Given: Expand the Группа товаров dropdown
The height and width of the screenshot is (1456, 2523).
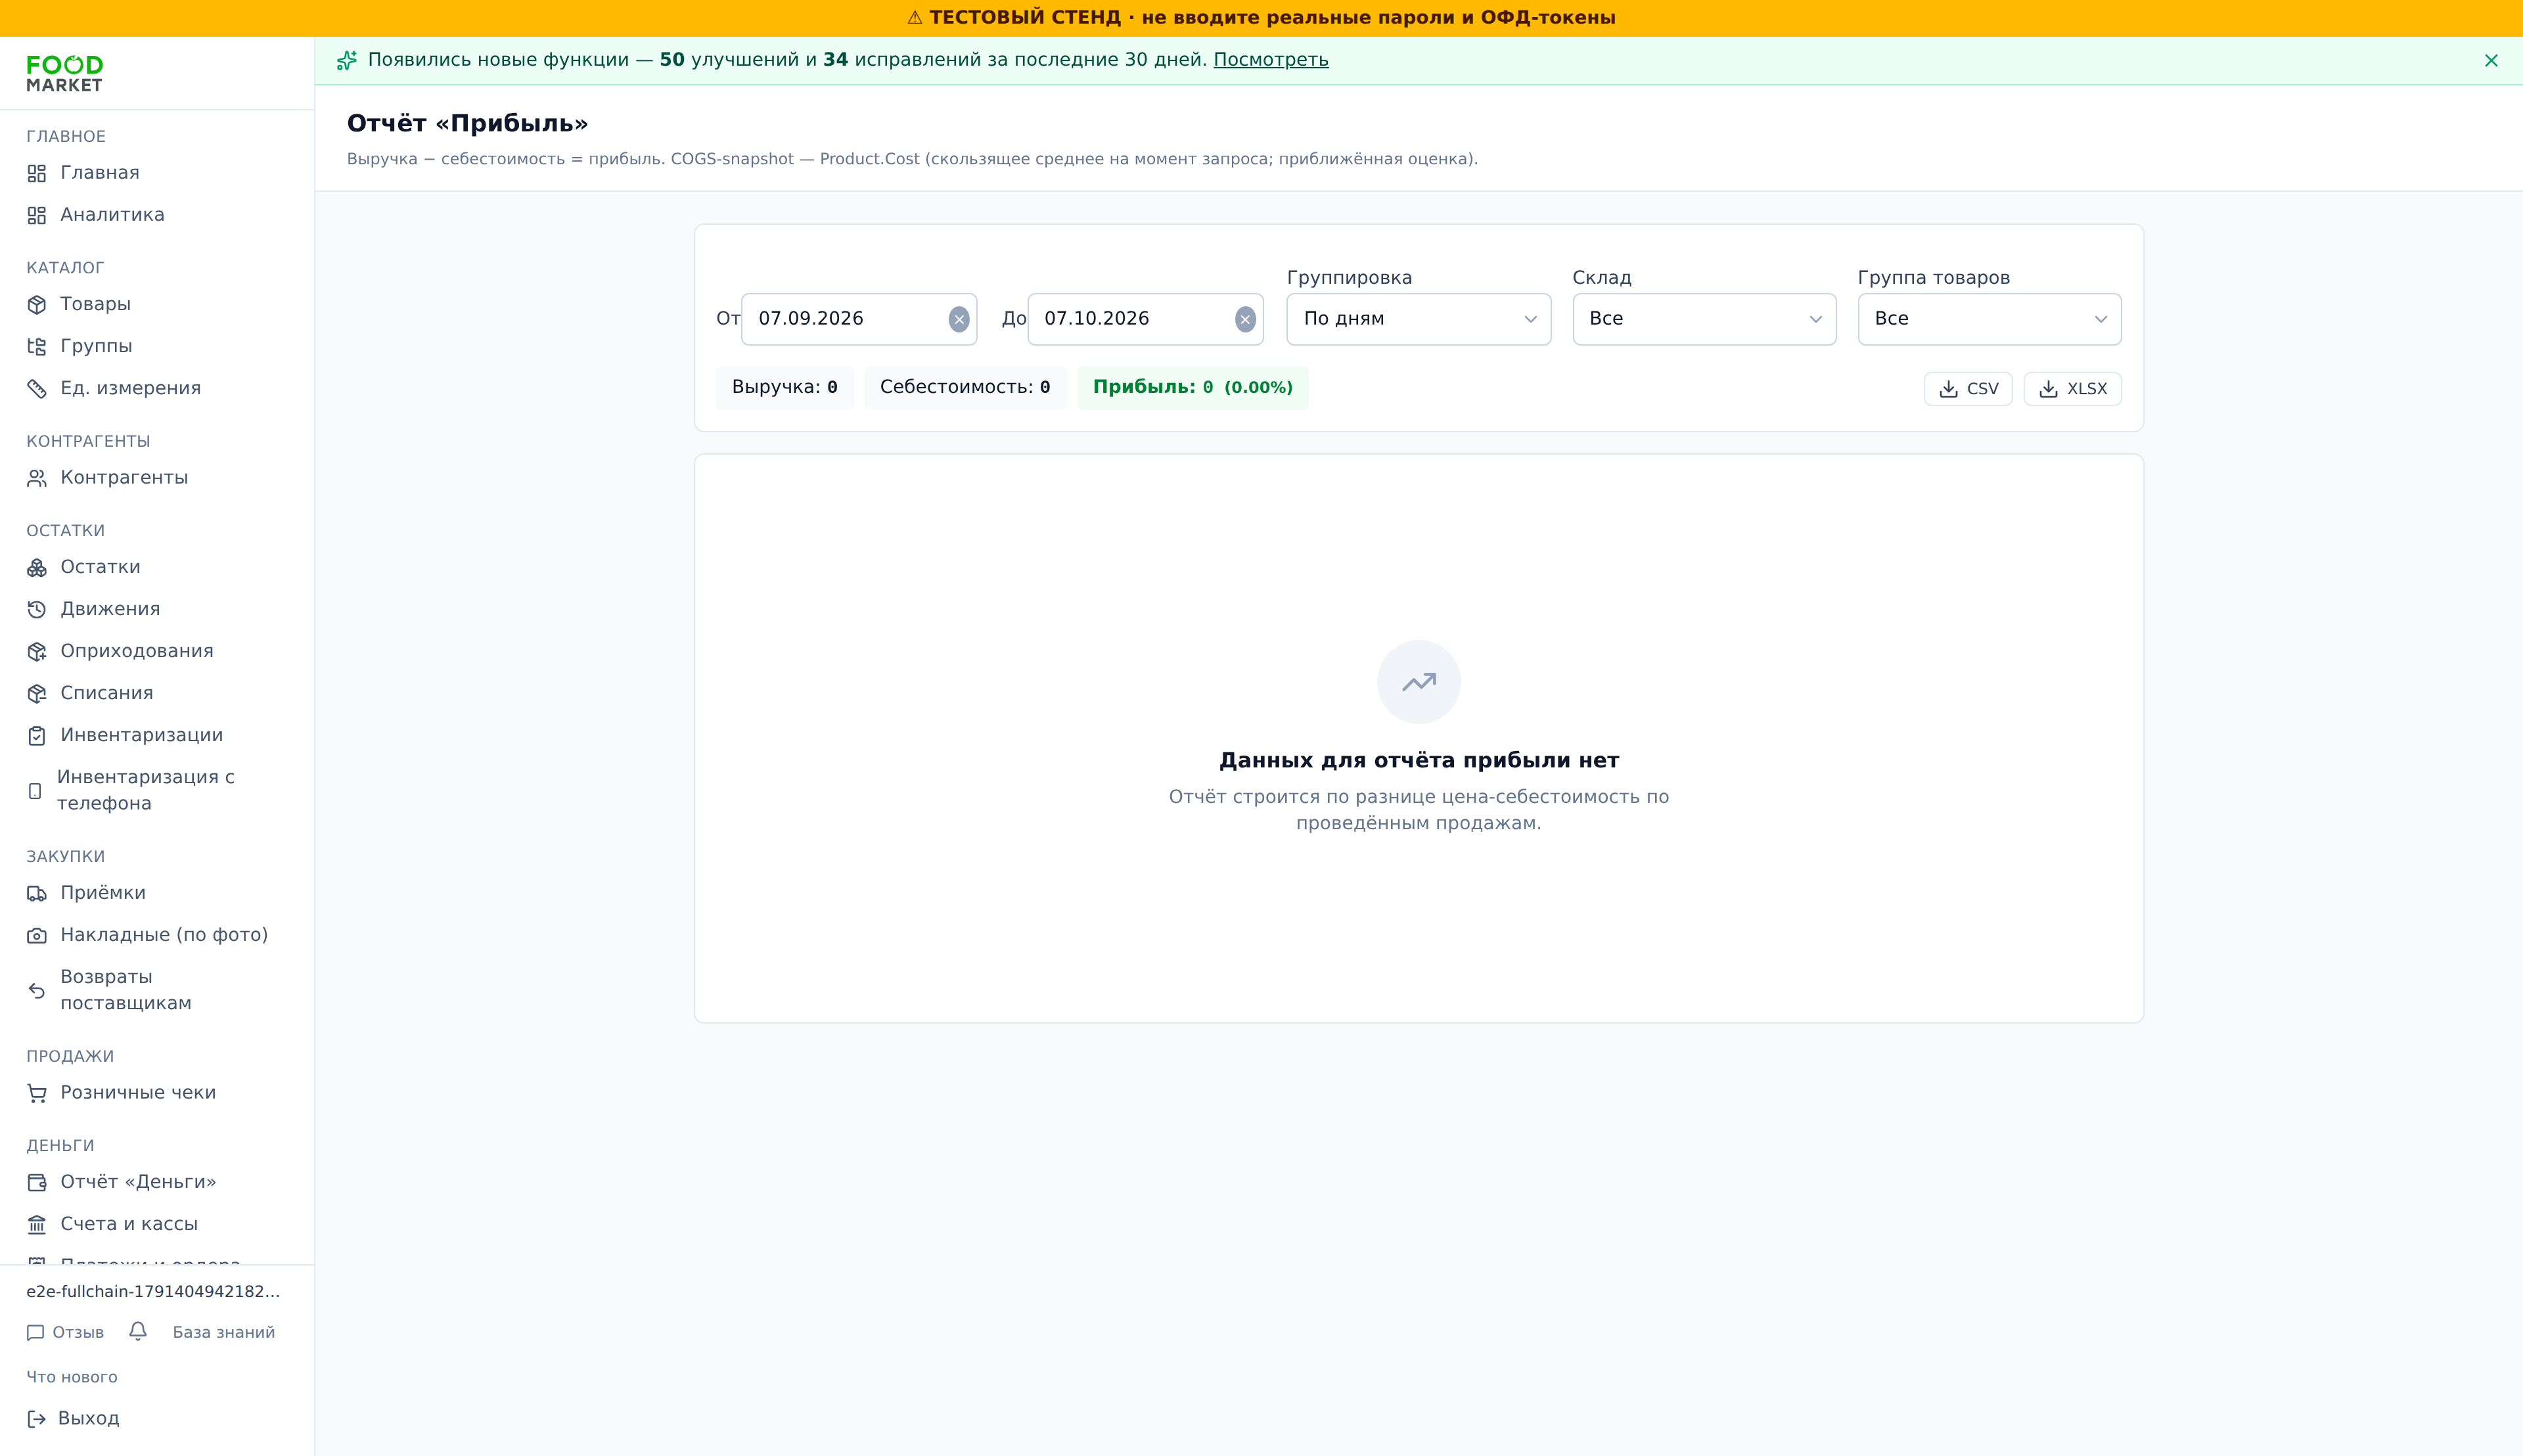Looking at the screenshot, I should click(x=1989, y=319).
